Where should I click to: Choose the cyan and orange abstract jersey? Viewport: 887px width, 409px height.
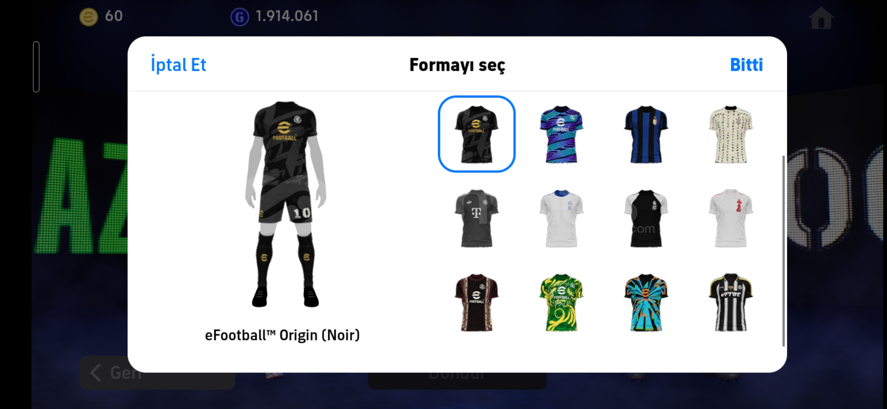pos(646,303)
